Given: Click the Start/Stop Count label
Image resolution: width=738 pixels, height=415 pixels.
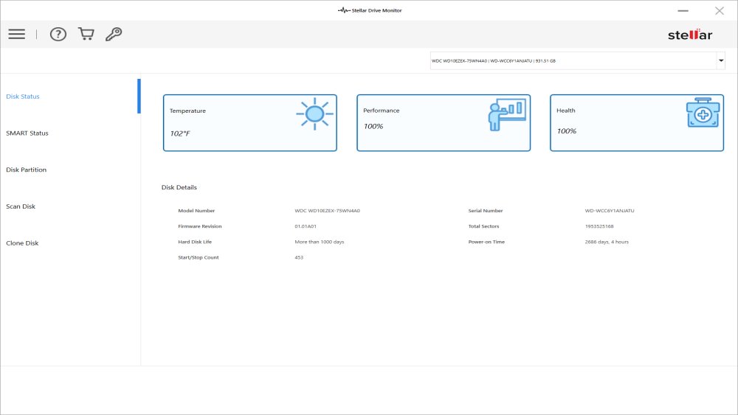Looking at the screenshot, I should 198,257.
